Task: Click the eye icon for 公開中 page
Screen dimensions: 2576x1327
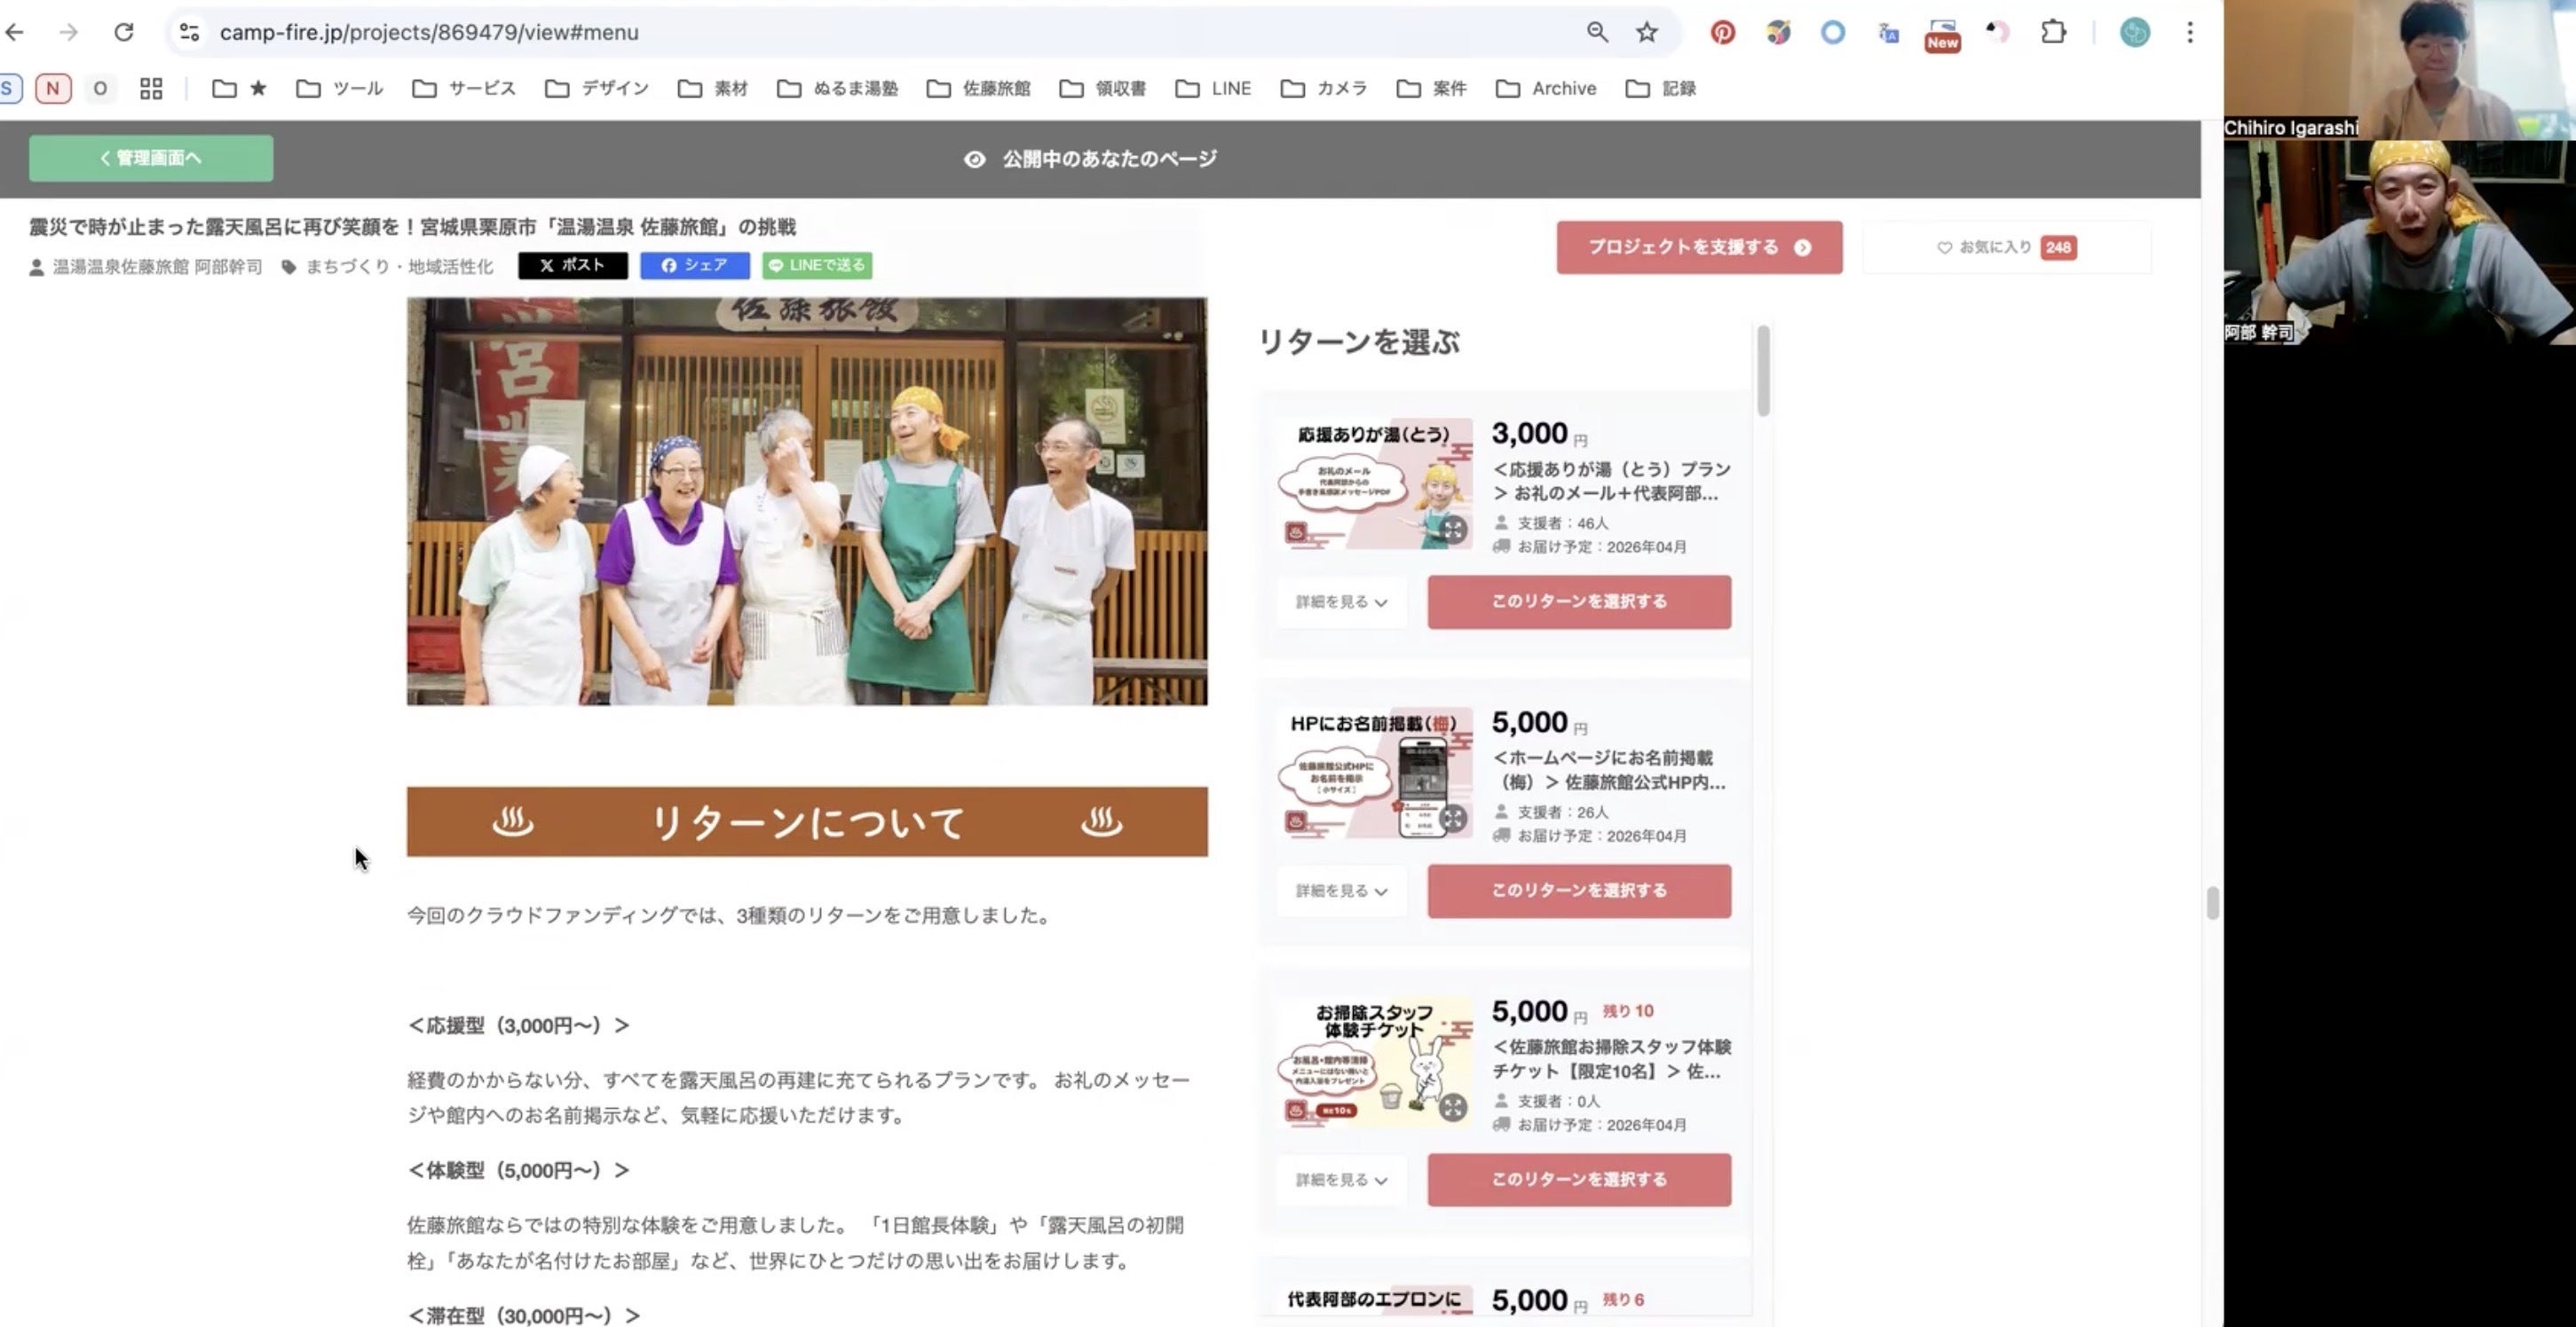Action: coord(974,160)
